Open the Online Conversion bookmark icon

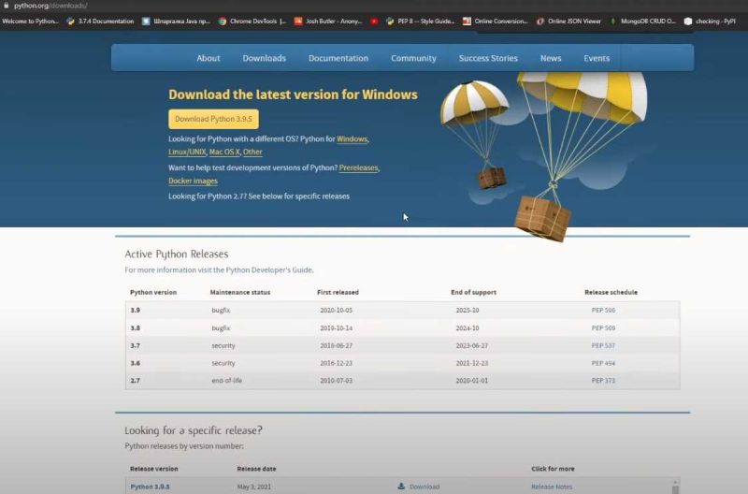click(x=467, y=22)
